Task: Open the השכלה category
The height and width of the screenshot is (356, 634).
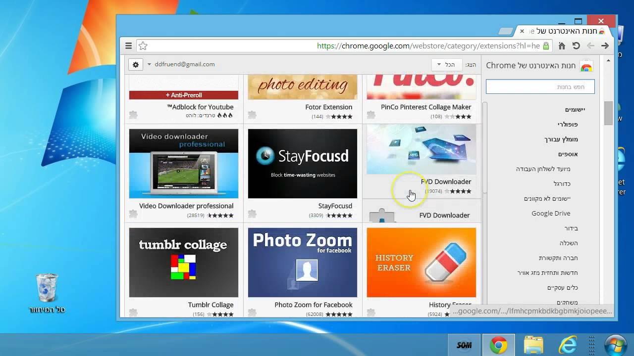Action: point(569,243)
